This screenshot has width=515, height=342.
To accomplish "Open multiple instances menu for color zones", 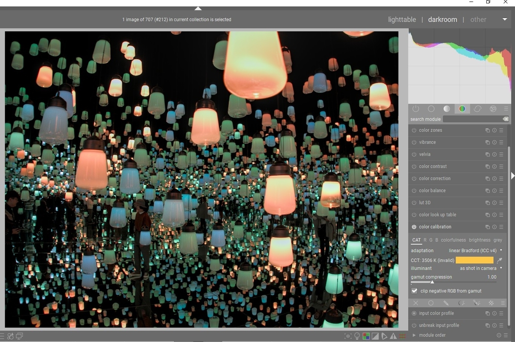I will (488, 130).
